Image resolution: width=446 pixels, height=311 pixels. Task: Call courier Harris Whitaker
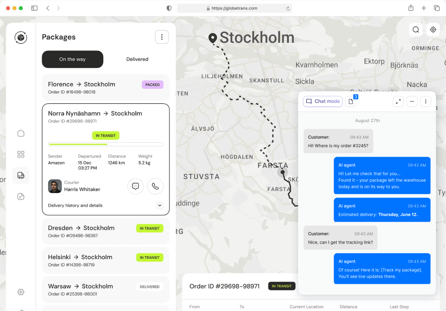tap(155, 186)
